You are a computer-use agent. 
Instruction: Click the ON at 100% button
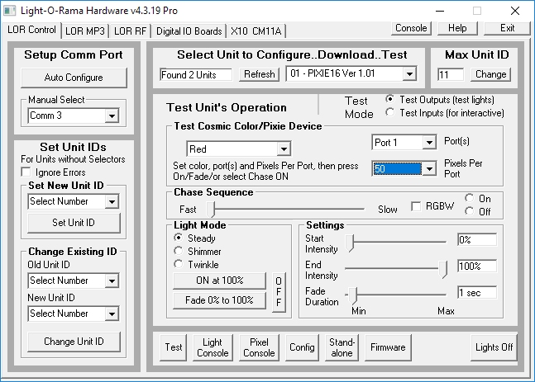[x=219, y=281]
